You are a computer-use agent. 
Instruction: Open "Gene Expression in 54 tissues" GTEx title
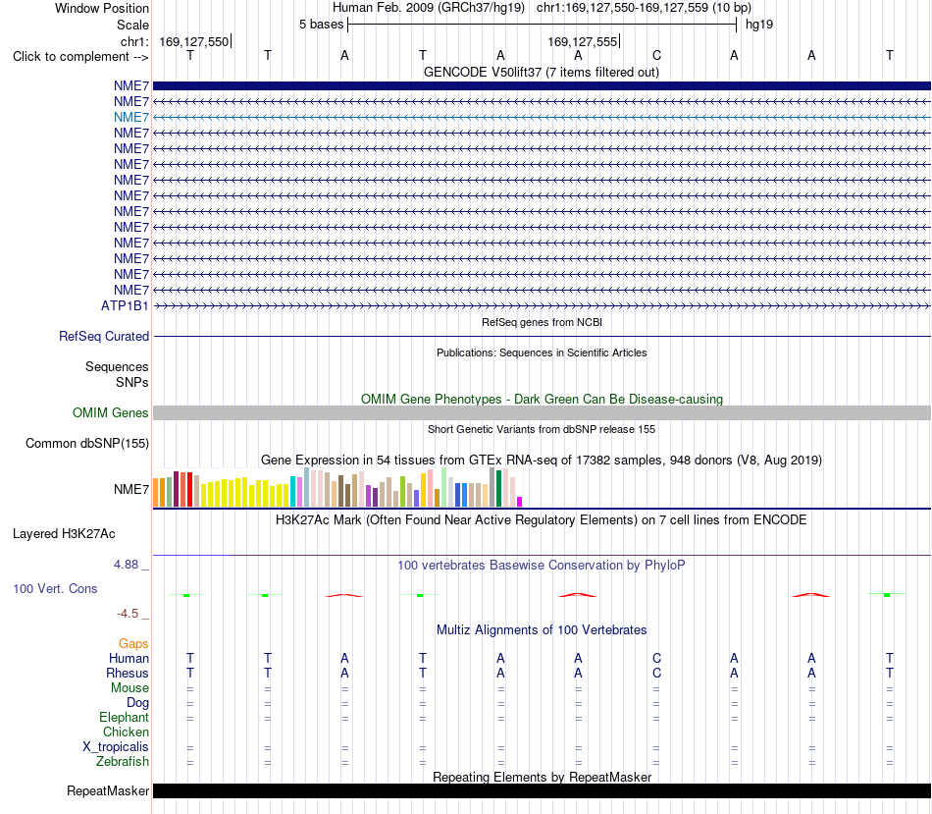pos(542,460)
